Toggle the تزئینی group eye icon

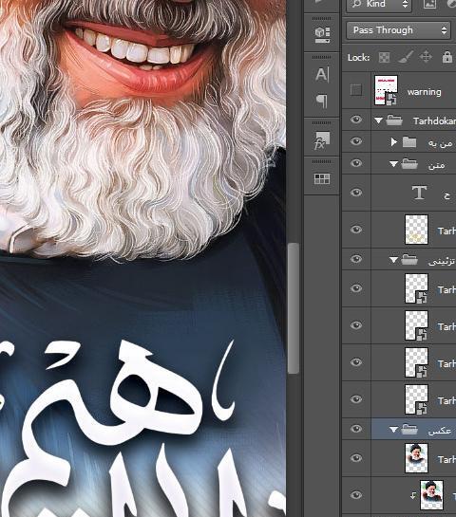pyautogui.click(x=356, y=259)
